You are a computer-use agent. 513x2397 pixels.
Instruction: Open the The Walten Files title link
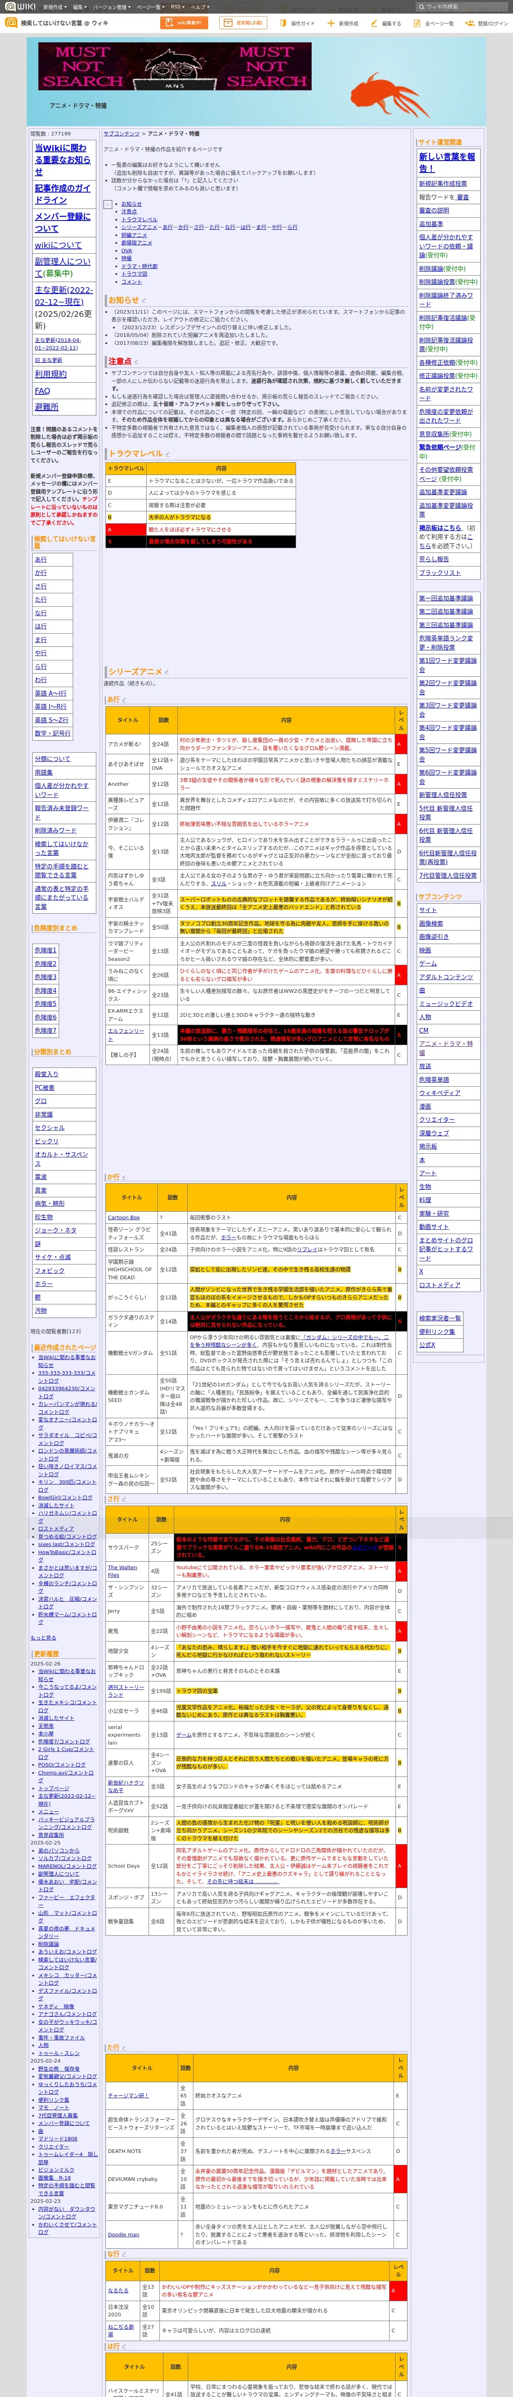[x=123, y=1572]
